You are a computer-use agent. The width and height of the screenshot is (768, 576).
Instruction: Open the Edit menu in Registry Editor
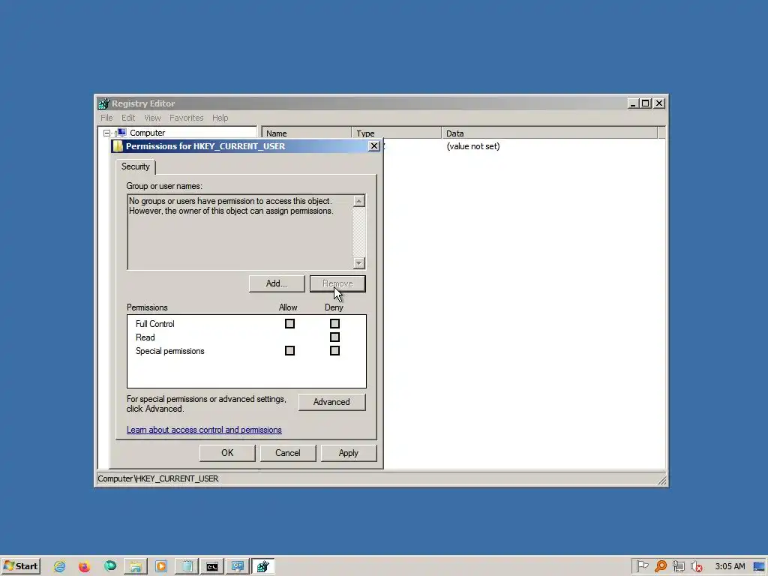click(x=128, y=118)
